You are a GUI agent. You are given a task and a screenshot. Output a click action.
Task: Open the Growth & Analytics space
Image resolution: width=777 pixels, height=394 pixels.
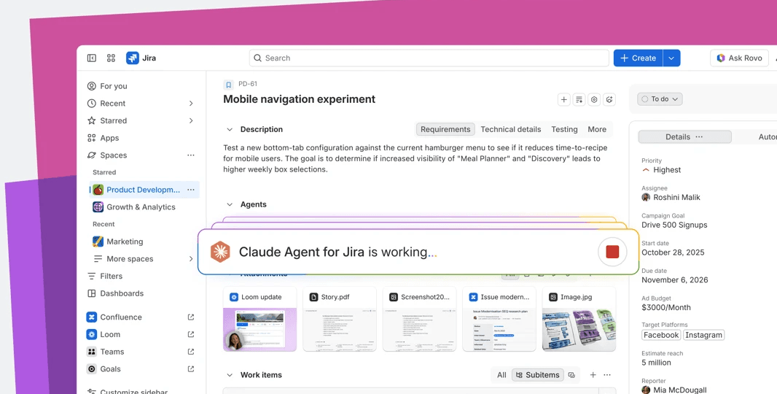[134, 207]
